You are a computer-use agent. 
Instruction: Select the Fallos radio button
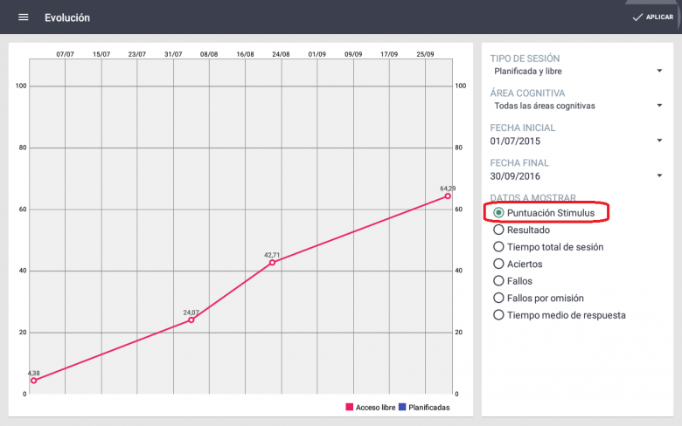[x=498, y=281]
